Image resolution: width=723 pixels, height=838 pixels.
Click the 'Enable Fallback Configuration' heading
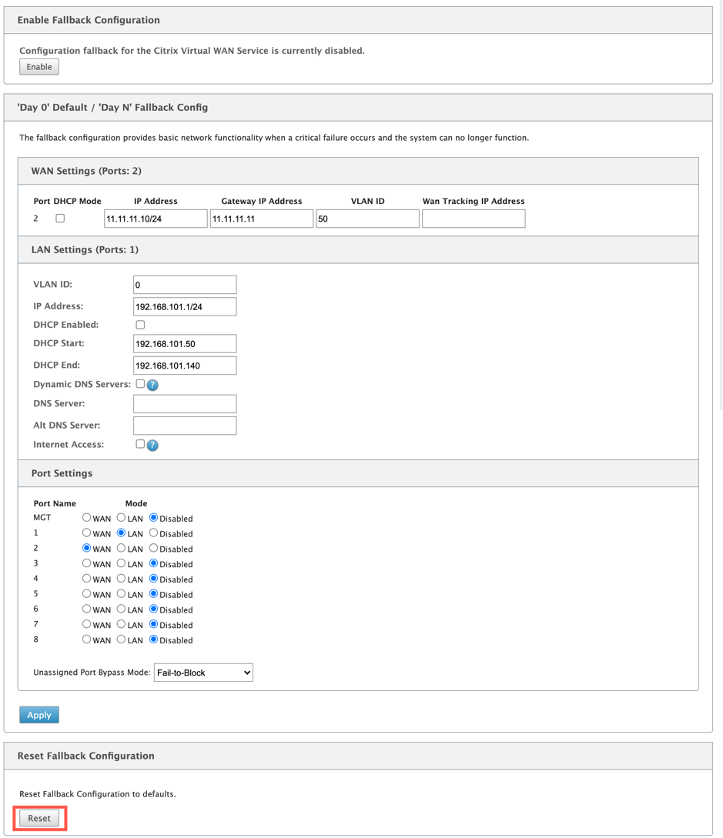pyautogui.click(x=89, y=20)
